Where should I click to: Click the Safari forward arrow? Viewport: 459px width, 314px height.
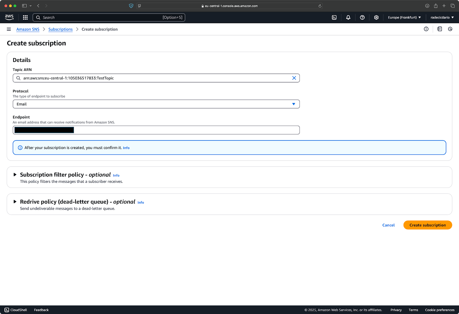pyautogui.click(x=46, y=6)
